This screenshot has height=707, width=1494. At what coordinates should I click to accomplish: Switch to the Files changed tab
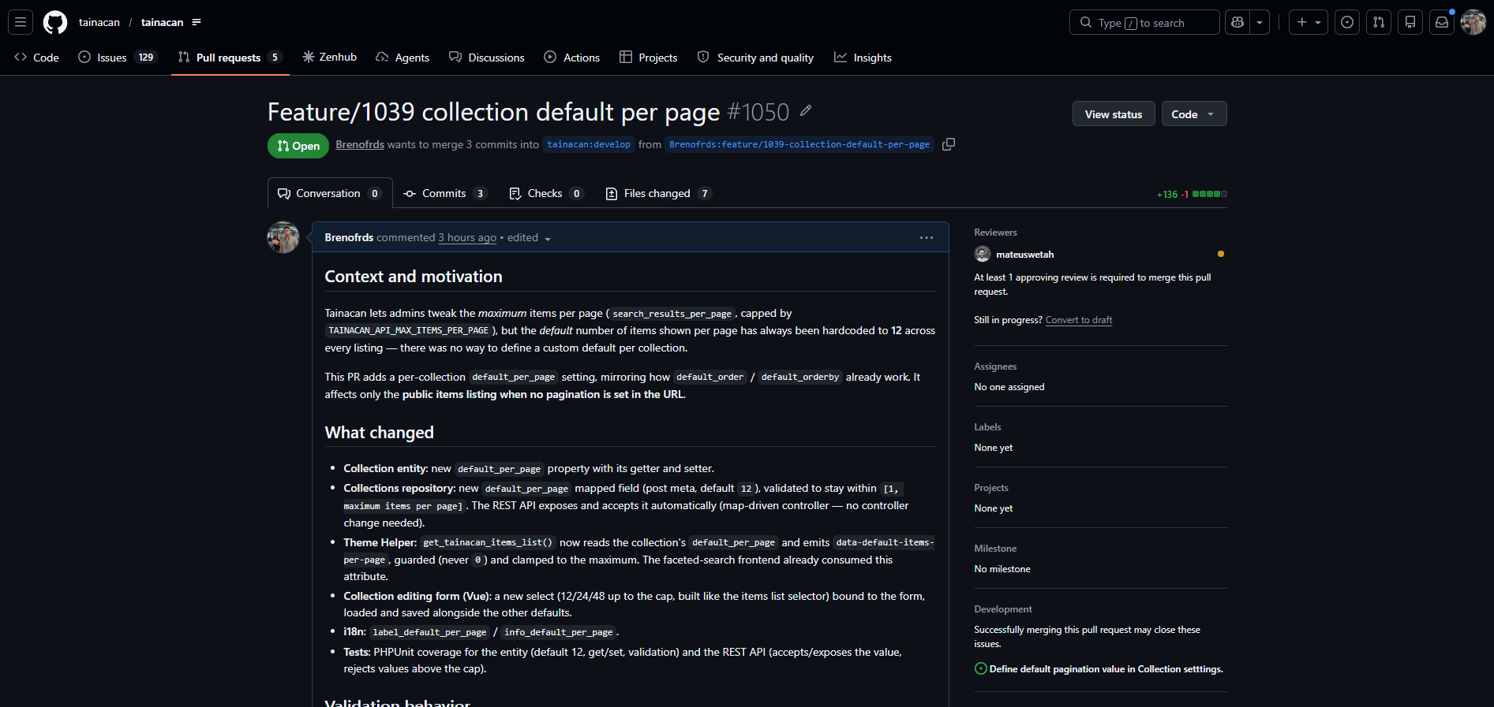pyautogui.click(x=658, y=193)
